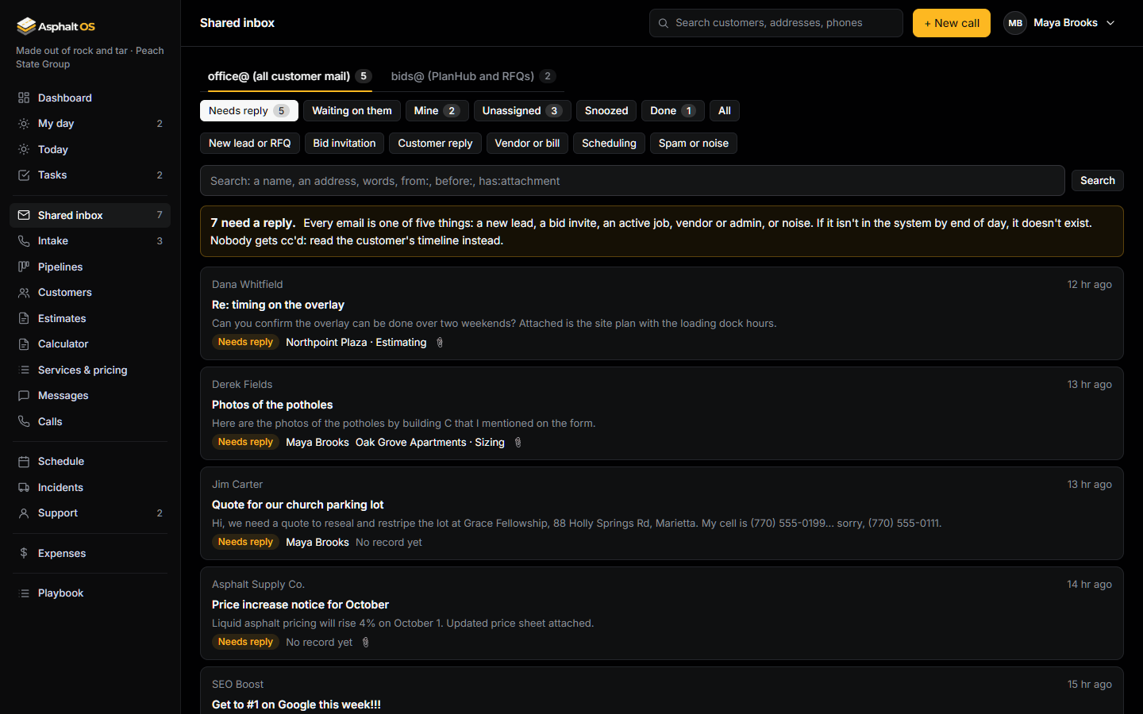Open the Today sidebar icon
This screenshot has height=714, width=1143.
tap(24, 149)
